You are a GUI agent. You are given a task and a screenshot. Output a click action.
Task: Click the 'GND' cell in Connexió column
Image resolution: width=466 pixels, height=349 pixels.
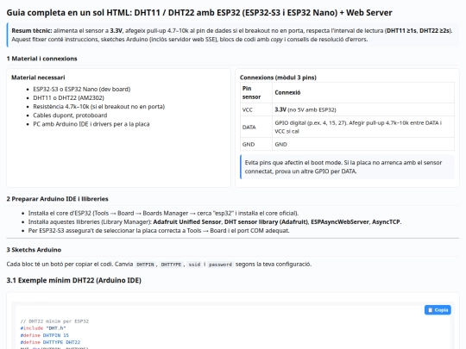point(363,144)
